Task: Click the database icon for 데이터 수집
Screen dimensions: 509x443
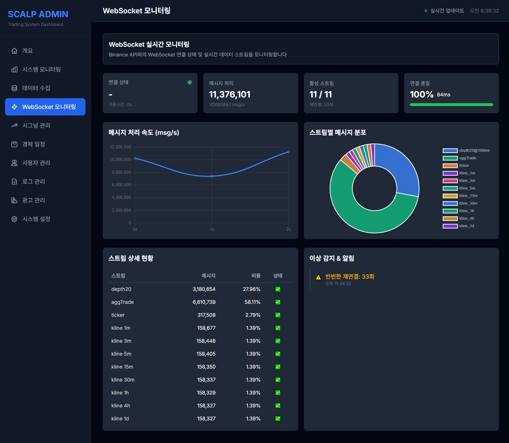Action: (x=14, y=88)
